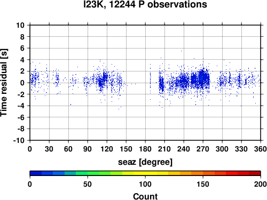This screenshot has width=267, height=200.
Task: Click the x-axis tick label 270
Action: pyautogui.click(x=203, y=149)
